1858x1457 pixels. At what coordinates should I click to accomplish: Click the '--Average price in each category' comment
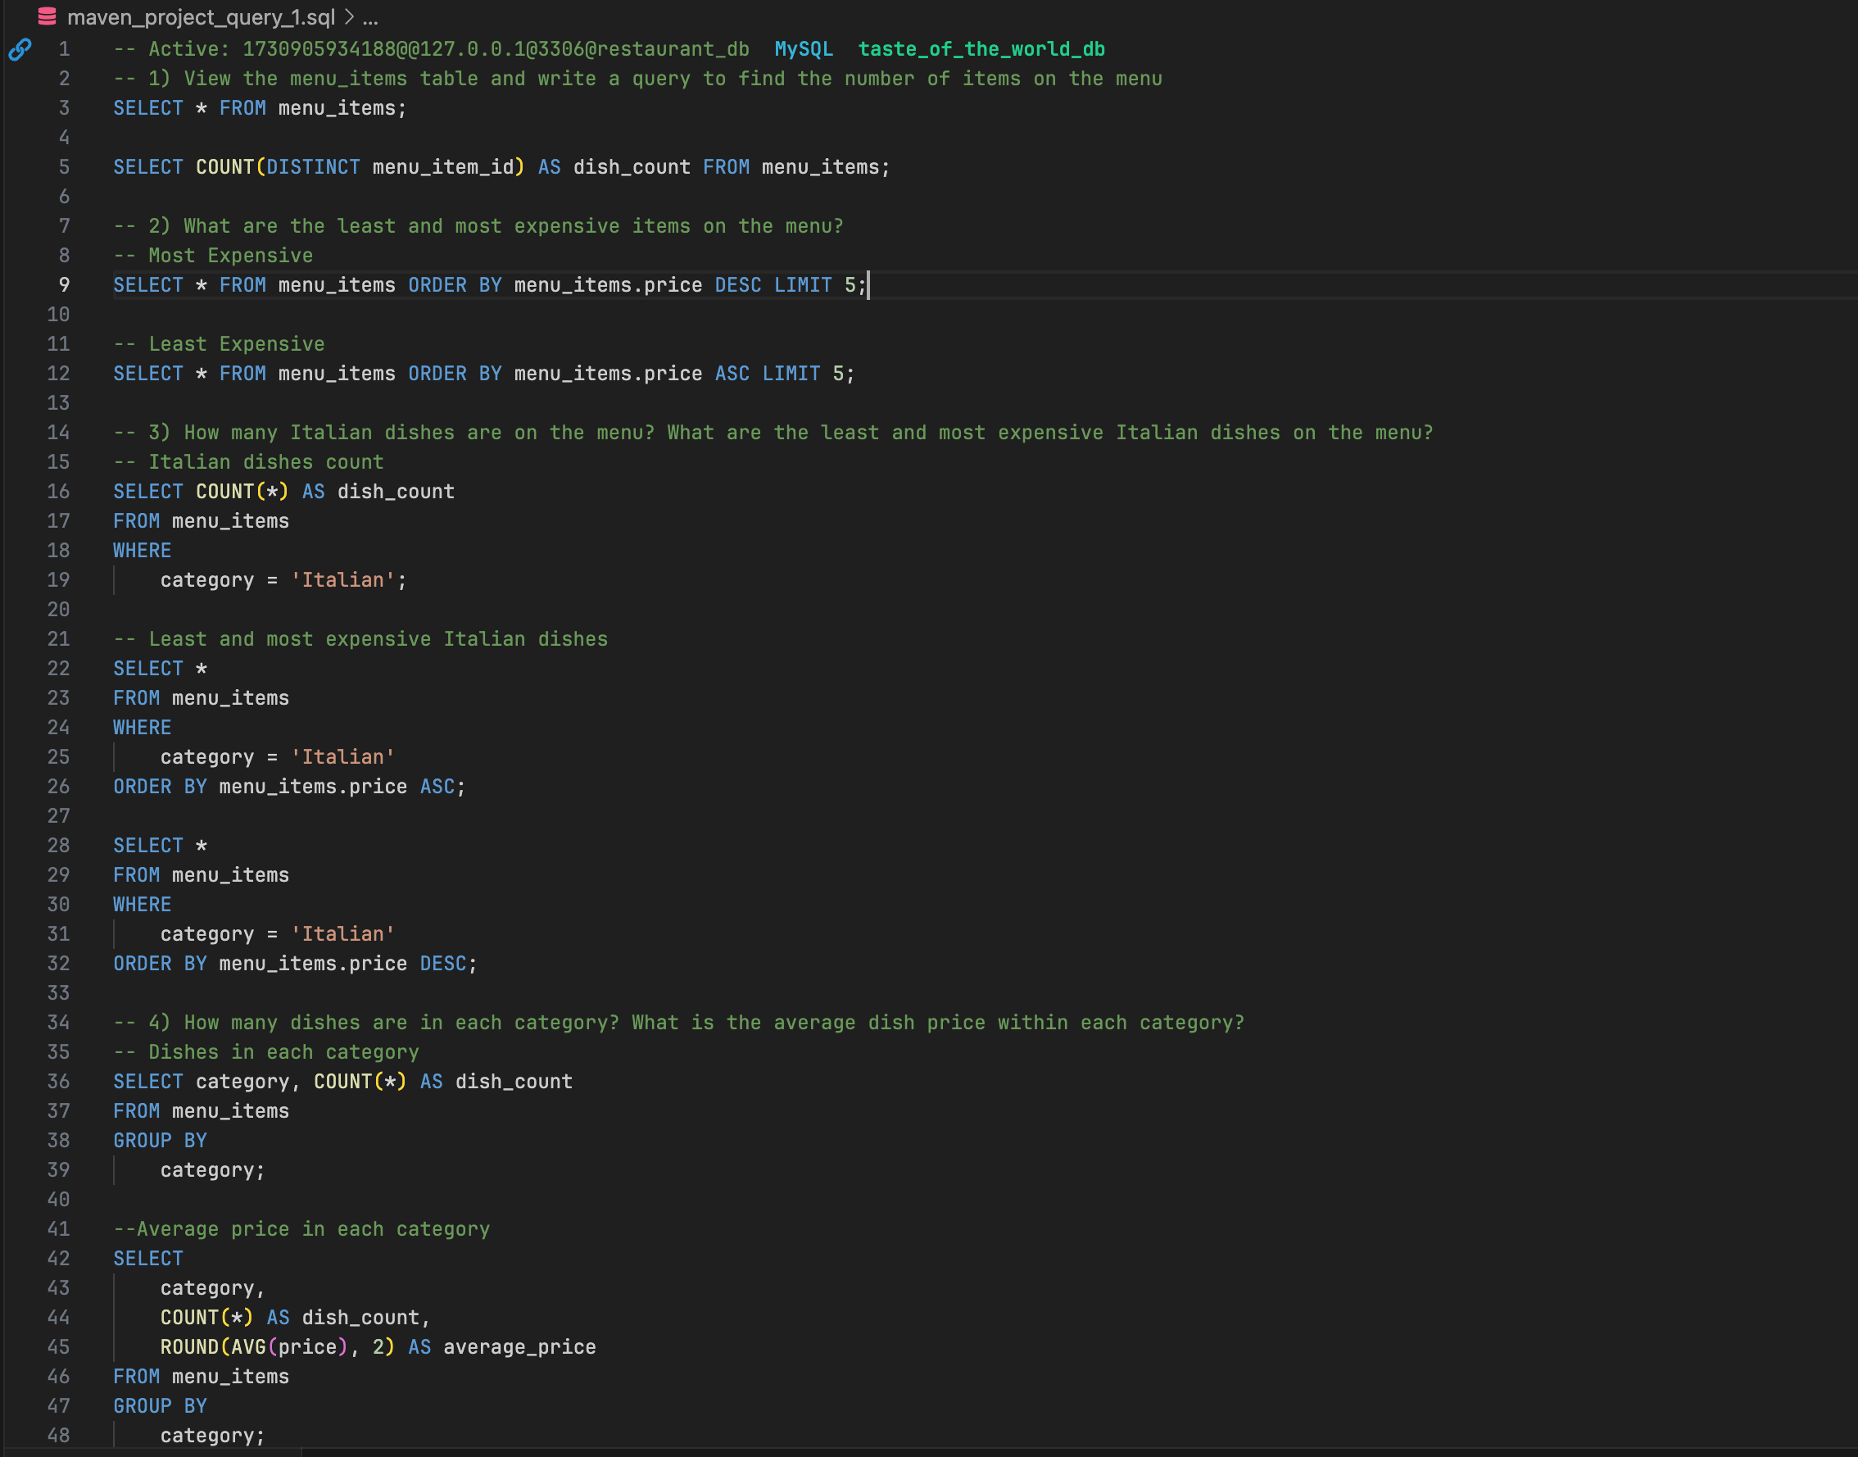(301, 1229)
